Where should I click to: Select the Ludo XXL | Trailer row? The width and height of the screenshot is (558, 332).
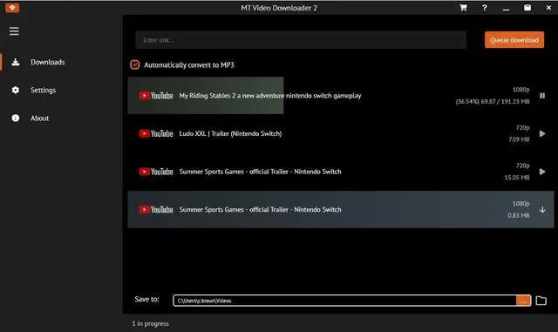(341, 133)
